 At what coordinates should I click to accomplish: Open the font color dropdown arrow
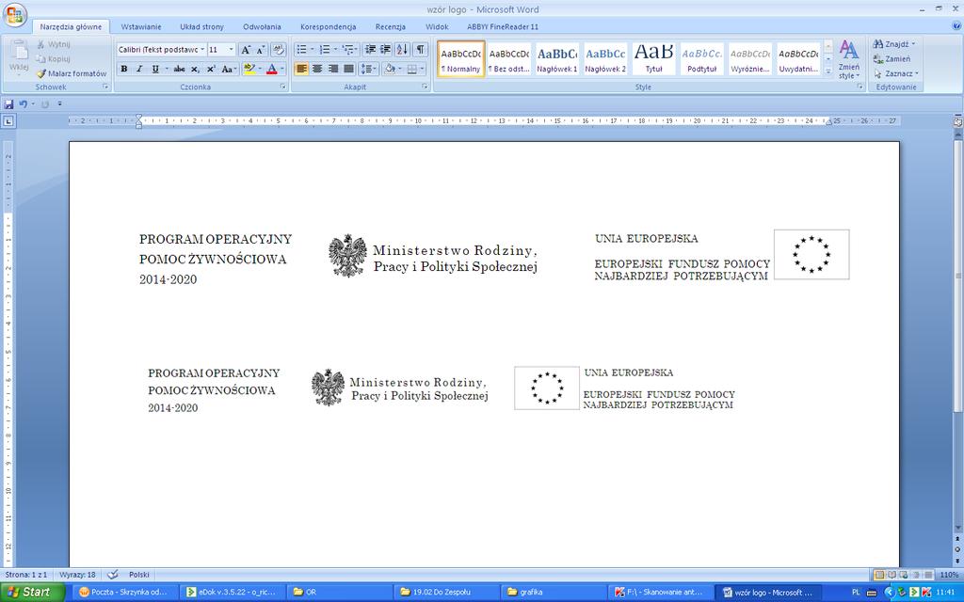(x=282, y=69)
